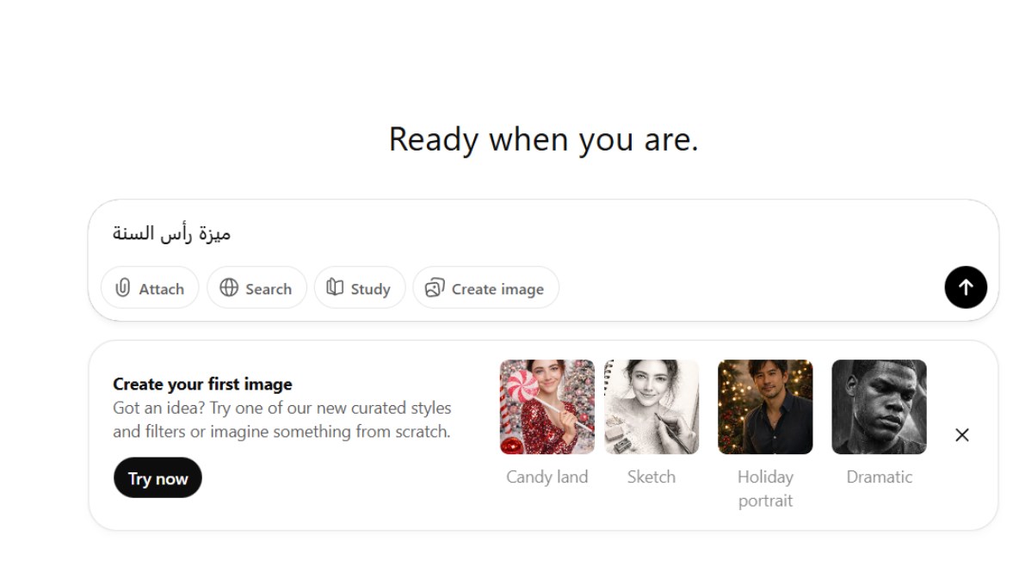
Task: Open the Dramatic style thumbnail
Action: [878, 407]
